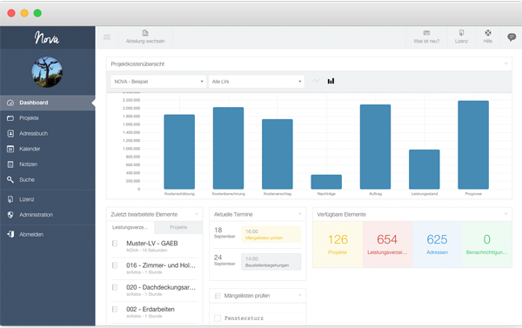Click the 126 Projekte tile
This screenshot has width=522, height=328.
click(338, 244)
